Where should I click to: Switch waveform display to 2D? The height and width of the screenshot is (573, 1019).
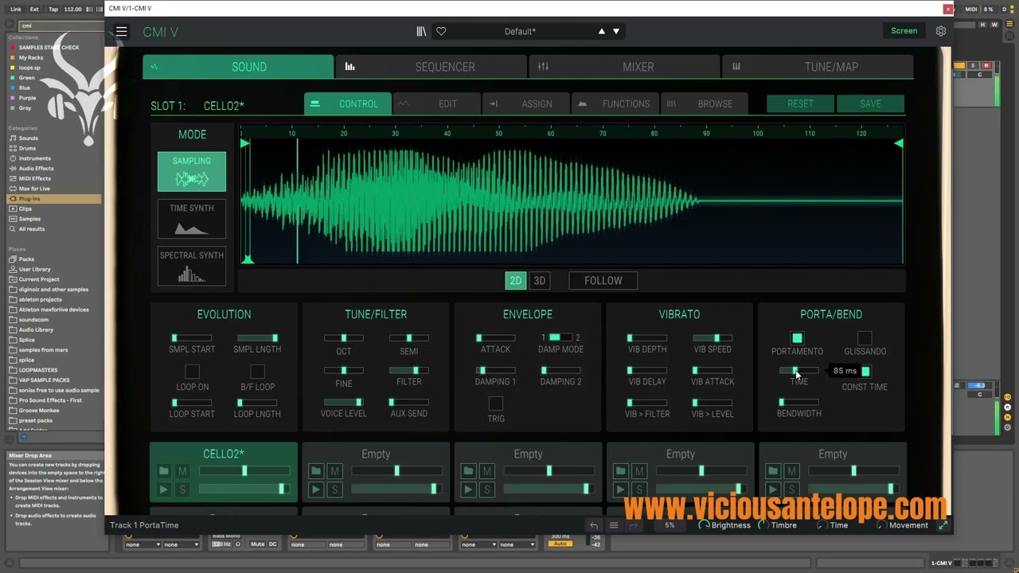[x=515, y=281]
